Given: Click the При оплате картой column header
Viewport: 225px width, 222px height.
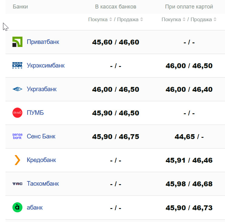Looking at the screenshot, I should 189,6.
